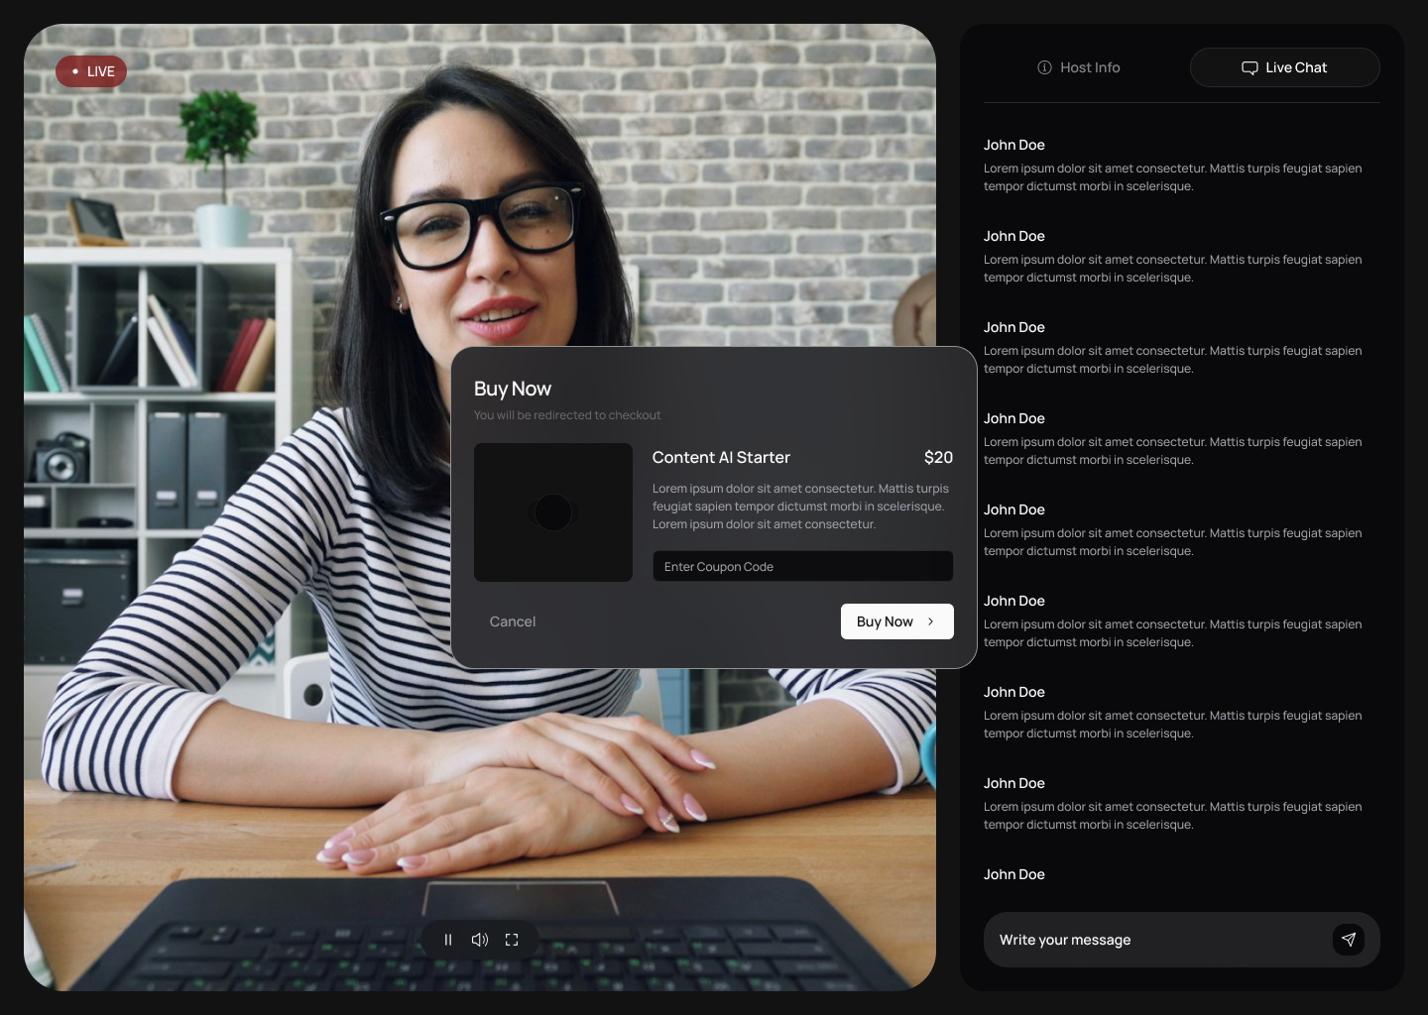The height and width of the screenshot is (1015, 1428).
Task: Open the Content AI Starter product thumbnail
Action: click(553, 512)
